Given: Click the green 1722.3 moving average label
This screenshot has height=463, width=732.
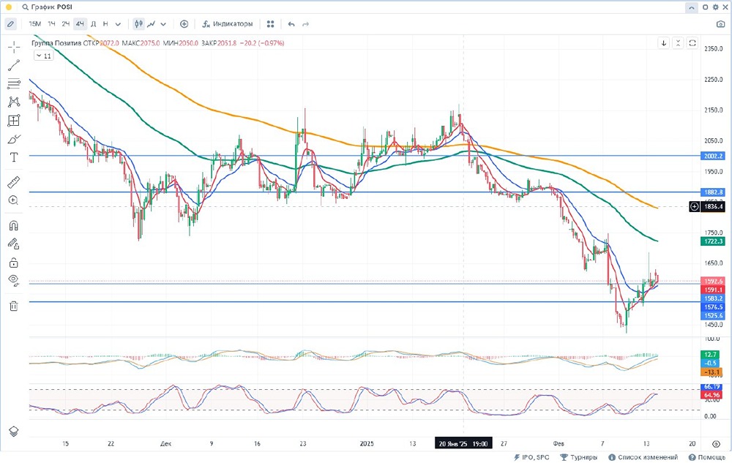Looking at the screenshot, I should [x=713, y=241].
